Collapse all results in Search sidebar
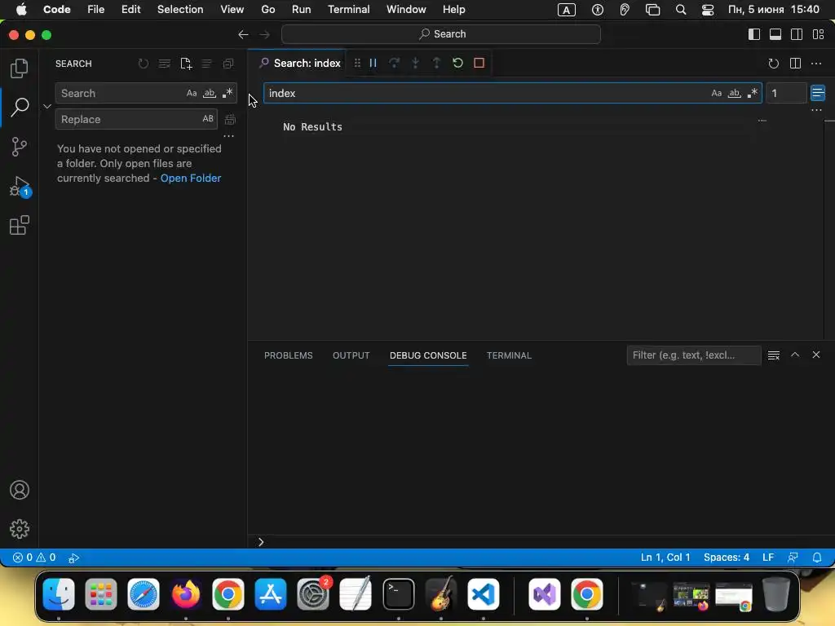Image resolution: width=835 pixels, height=626 pixels. coord(228,64)
